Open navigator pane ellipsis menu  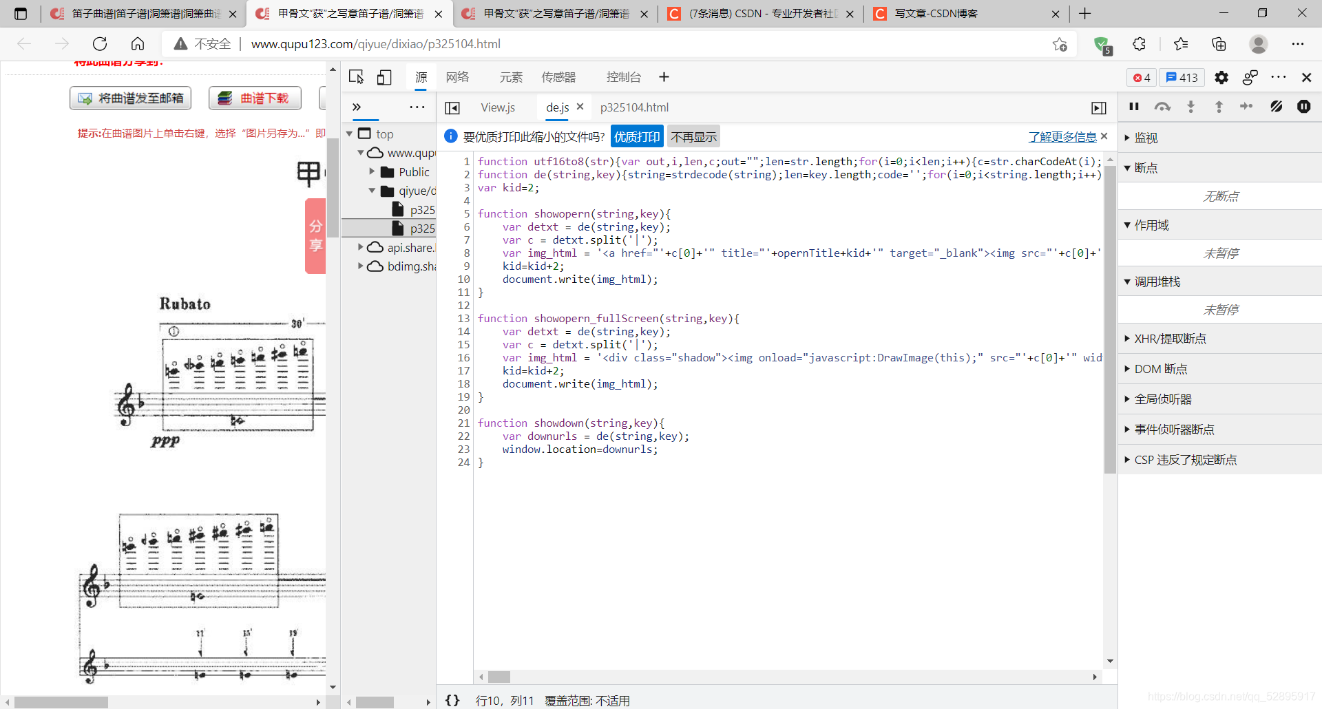417,107
